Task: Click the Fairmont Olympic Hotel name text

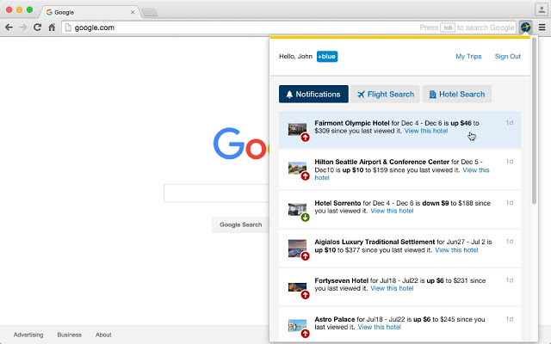Action: click(352, 123)
